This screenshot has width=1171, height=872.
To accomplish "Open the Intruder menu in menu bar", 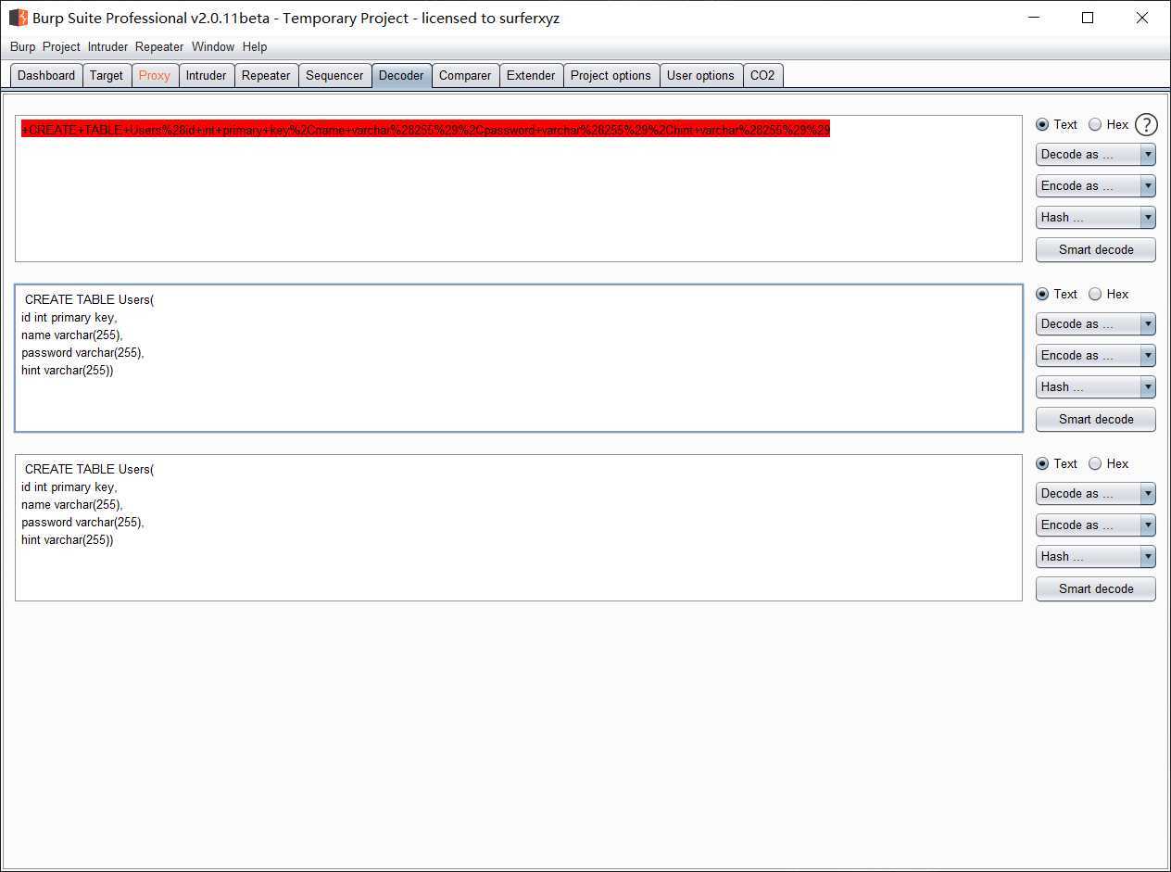I will click(x=107, y=46).
